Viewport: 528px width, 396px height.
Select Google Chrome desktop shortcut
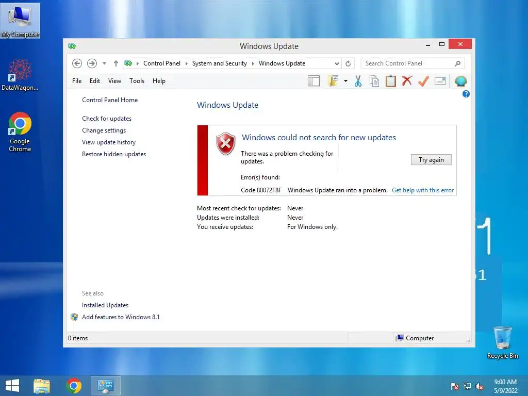(x=20, y=132)
